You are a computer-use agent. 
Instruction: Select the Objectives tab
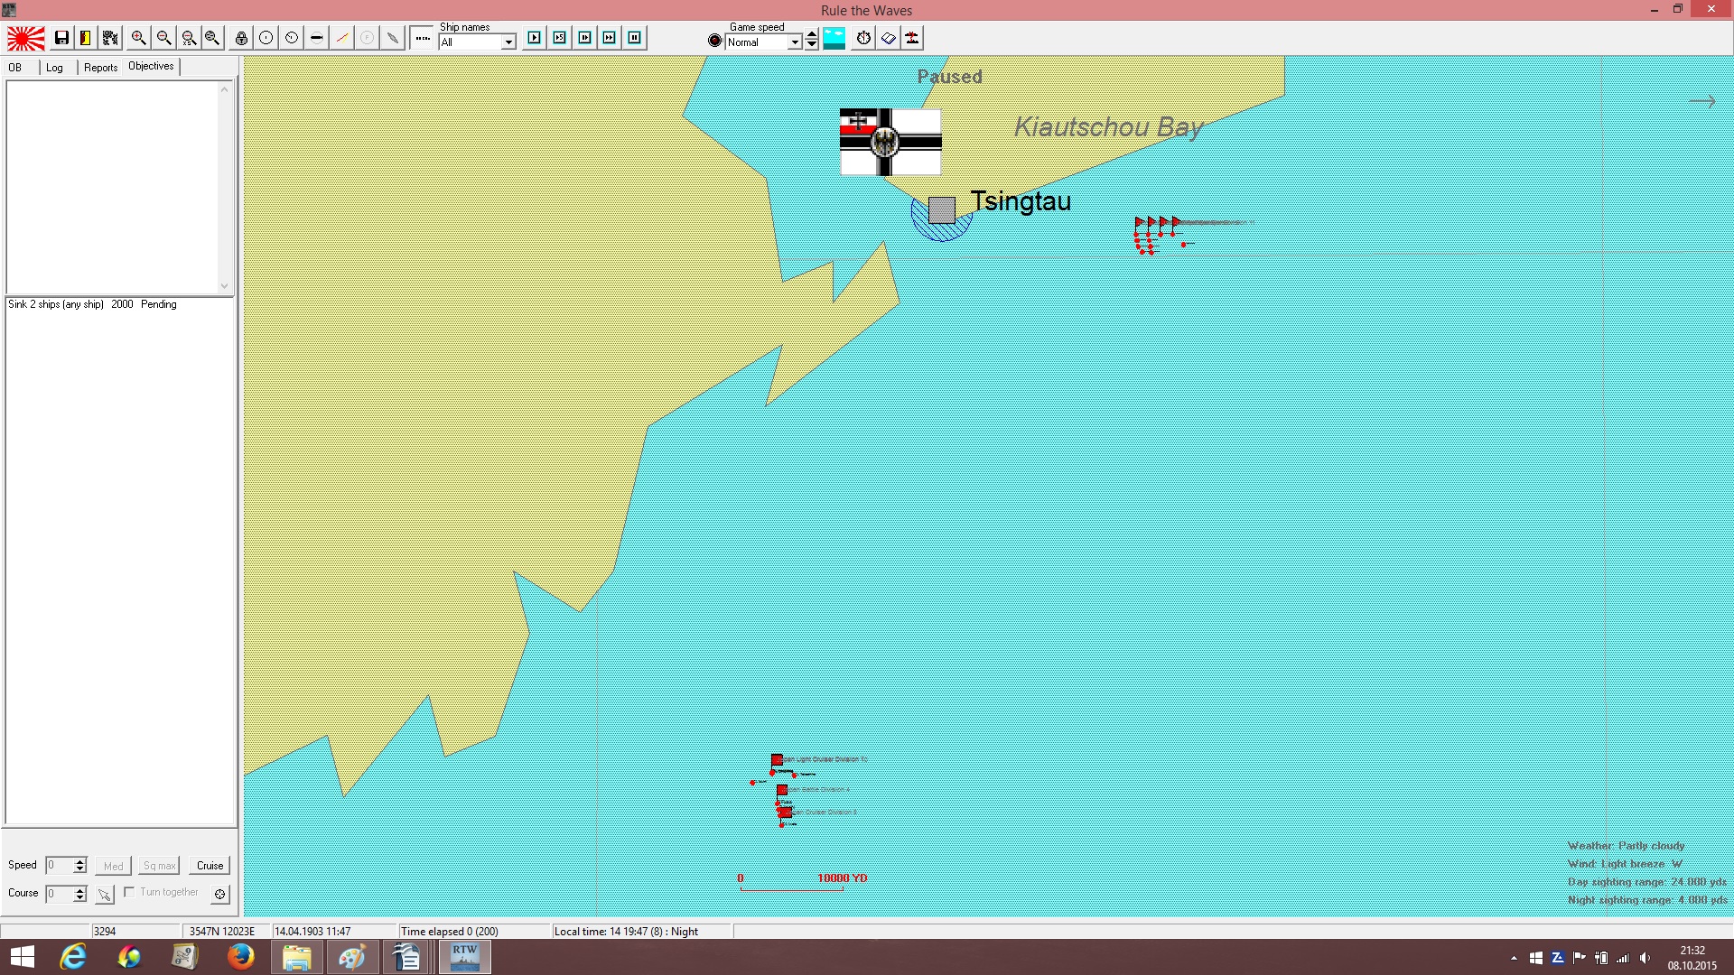(151, 66)
